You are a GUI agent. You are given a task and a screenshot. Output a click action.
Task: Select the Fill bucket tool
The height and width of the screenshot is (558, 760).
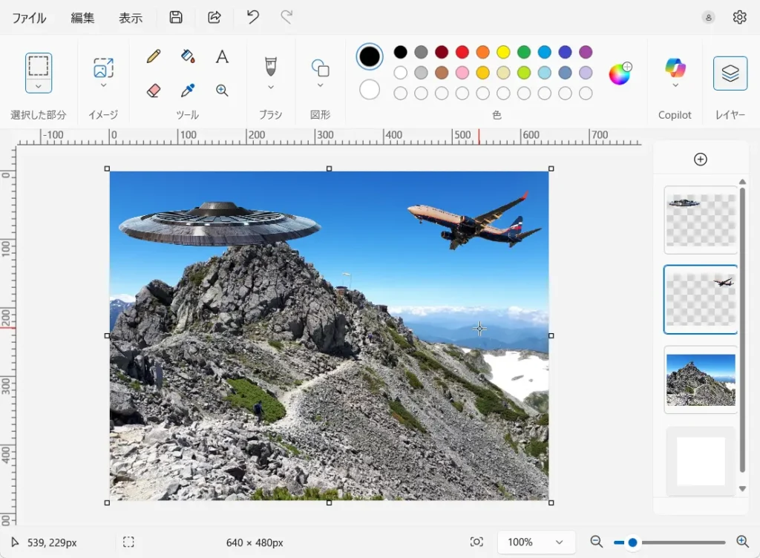(x=188, y=56)
